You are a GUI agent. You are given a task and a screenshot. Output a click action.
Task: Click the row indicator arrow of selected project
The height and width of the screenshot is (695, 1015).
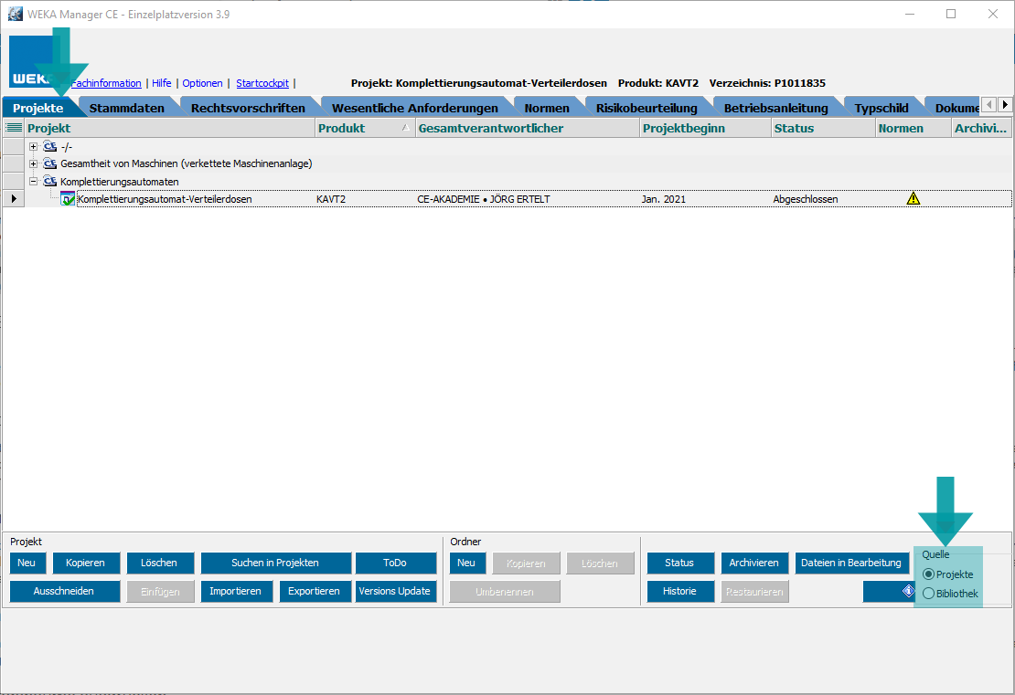click(13, 198)
